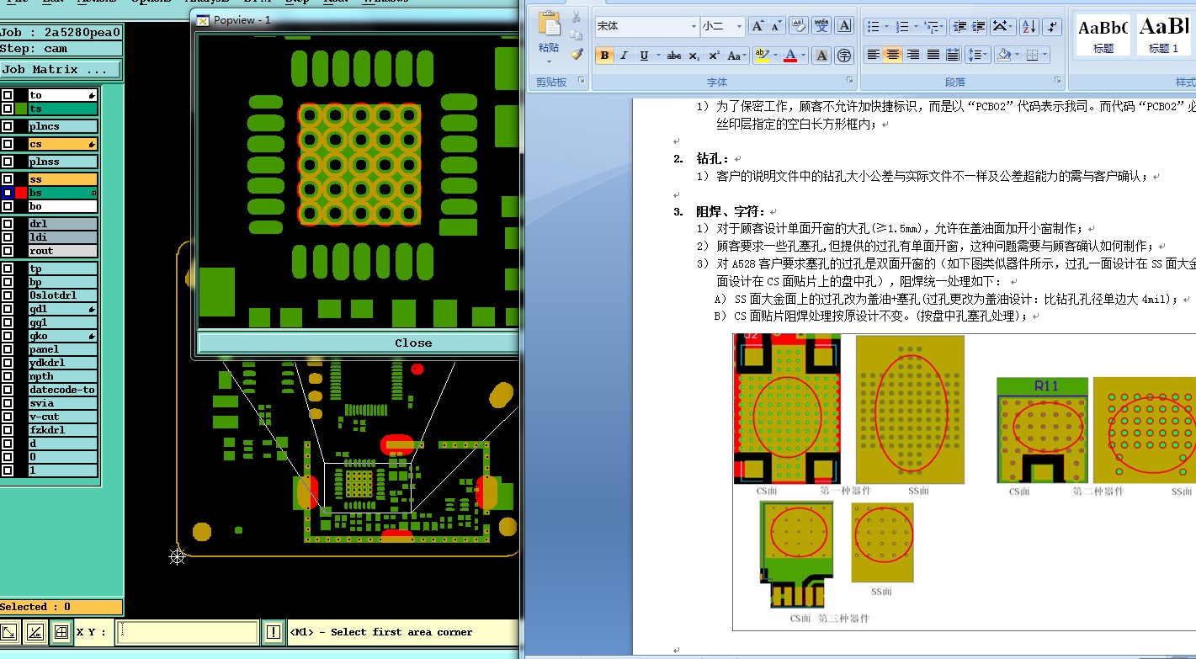Click Clear Formatting eraser icon

[799, 26]
